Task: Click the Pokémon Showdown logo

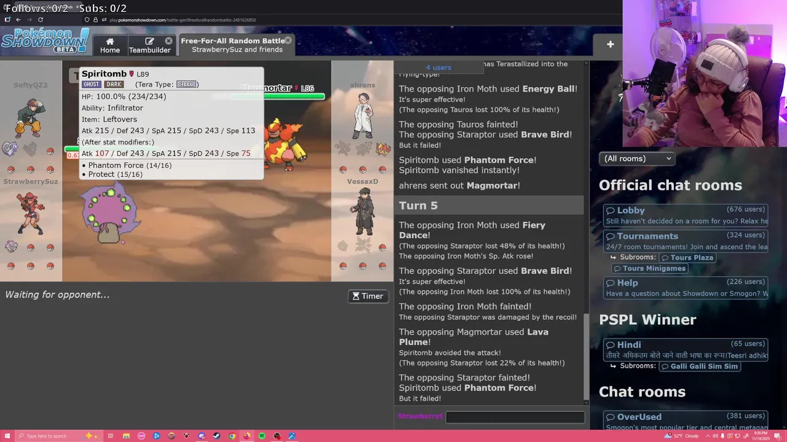Action: tap(44, 41)
